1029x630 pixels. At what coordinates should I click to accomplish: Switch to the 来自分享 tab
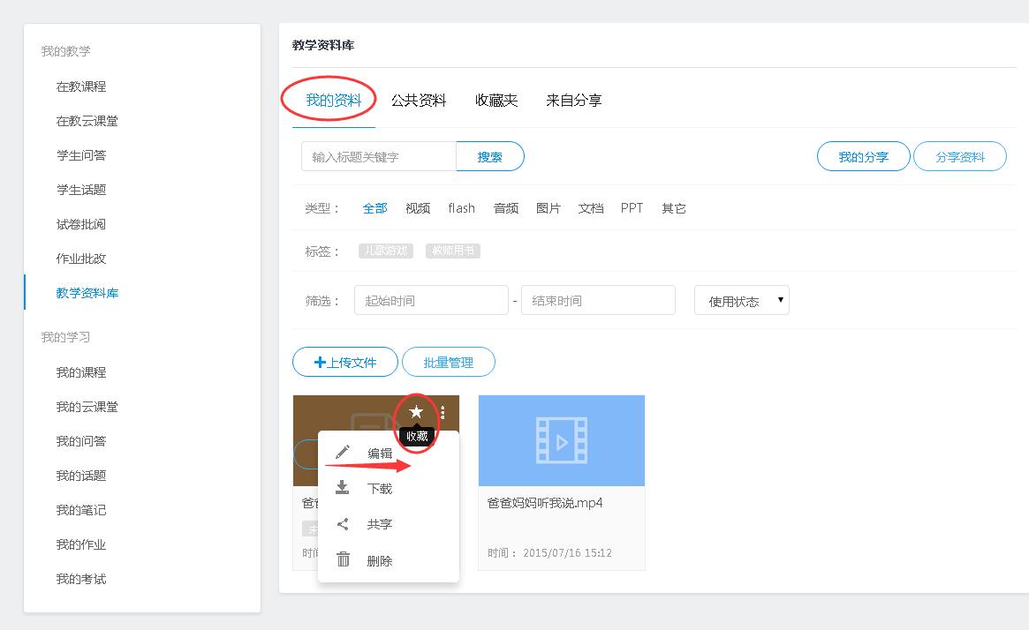573,101
